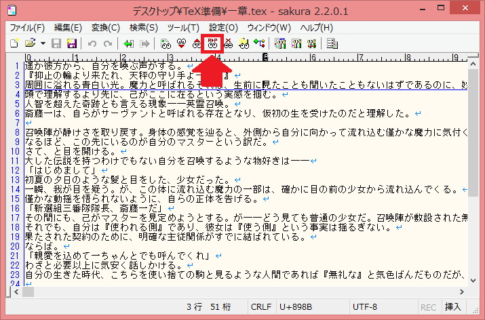The height and width of the screenshot is (320, 485).
Task: Click the purple Save As floppy icon
Action: (x=72, y=43)
